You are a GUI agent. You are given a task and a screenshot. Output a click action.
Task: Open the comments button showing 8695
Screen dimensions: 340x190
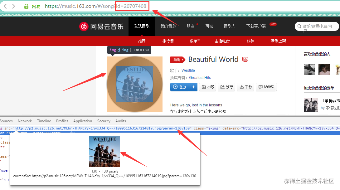266,87
